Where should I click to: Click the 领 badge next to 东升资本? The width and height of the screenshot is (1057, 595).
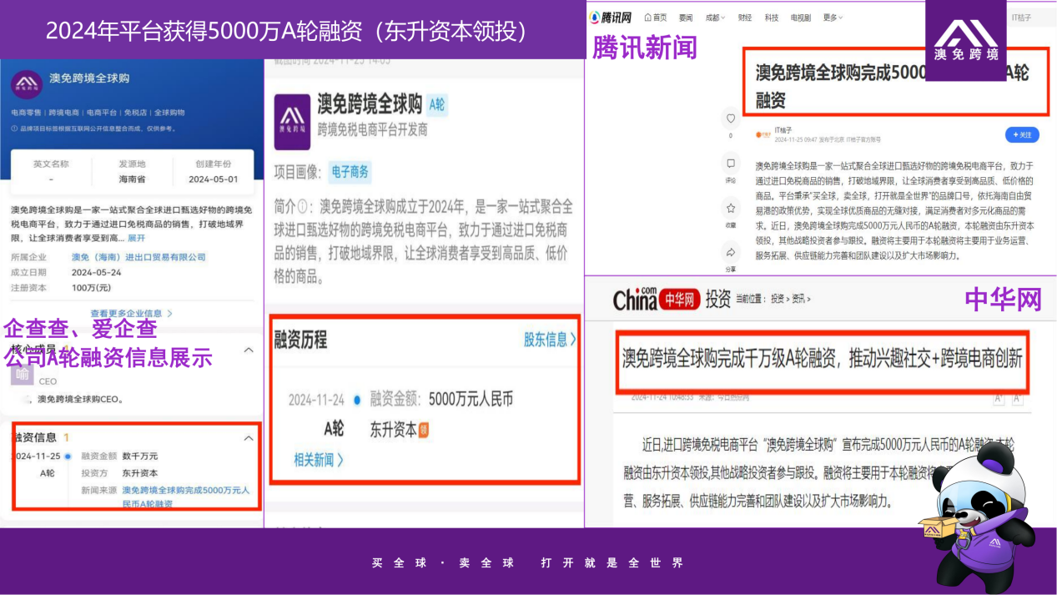424,430
